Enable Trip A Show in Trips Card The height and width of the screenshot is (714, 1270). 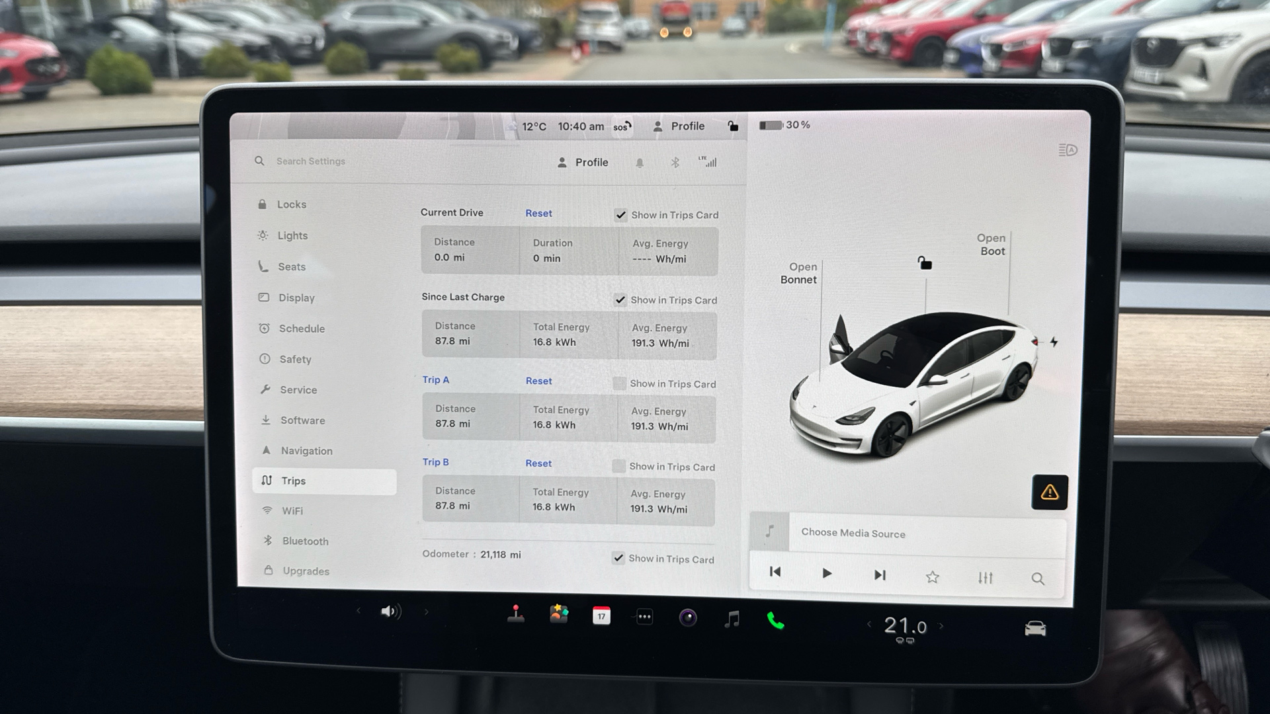619,383
